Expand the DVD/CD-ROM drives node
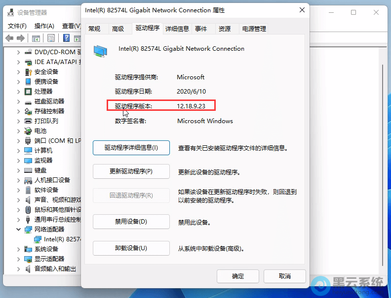The image size is (391, 298). click(x=18, y=52)
